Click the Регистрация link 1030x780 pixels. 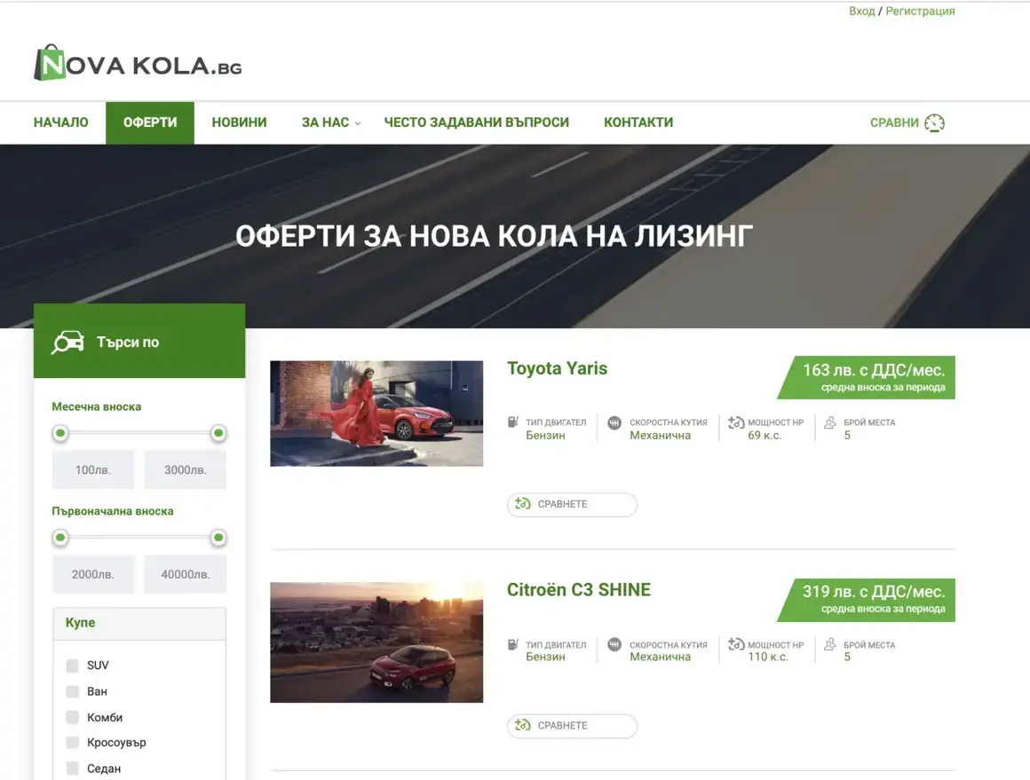pyautogui.click(x=920, y=12)
